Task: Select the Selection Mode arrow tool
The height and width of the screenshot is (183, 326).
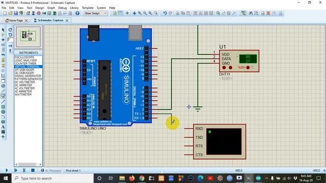Action: pos(3,30)
